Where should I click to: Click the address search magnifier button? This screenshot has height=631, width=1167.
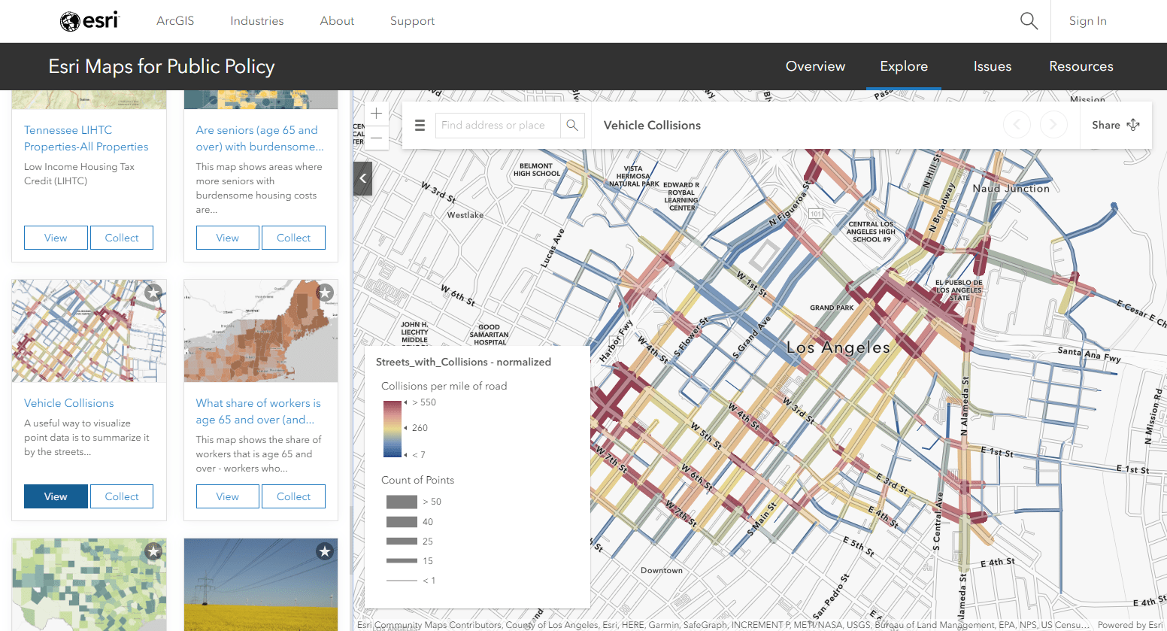click(x=572, y=126)
